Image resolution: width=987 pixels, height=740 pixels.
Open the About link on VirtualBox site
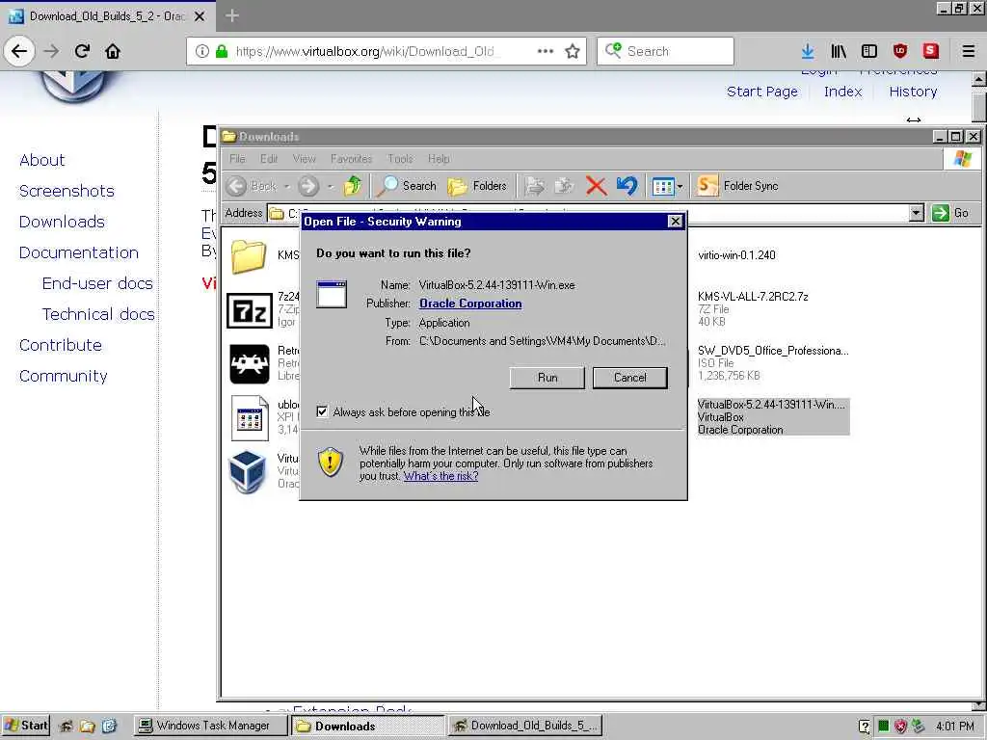coord(42,160)
